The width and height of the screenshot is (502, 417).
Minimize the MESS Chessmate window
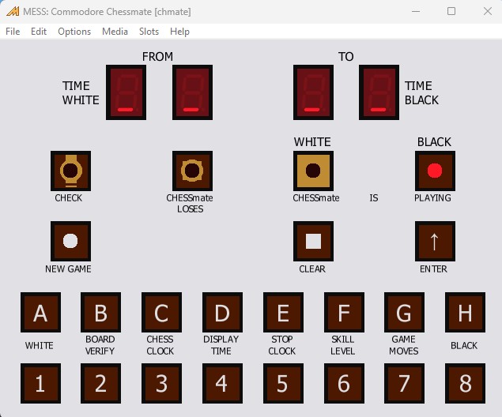[x=416, y=12]
